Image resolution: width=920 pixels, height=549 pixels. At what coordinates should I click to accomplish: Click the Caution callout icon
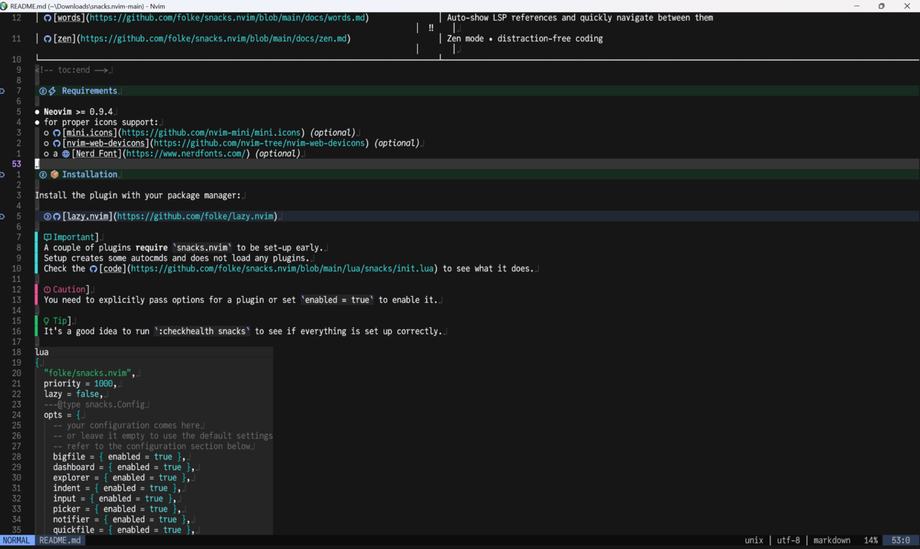point(48,290)
